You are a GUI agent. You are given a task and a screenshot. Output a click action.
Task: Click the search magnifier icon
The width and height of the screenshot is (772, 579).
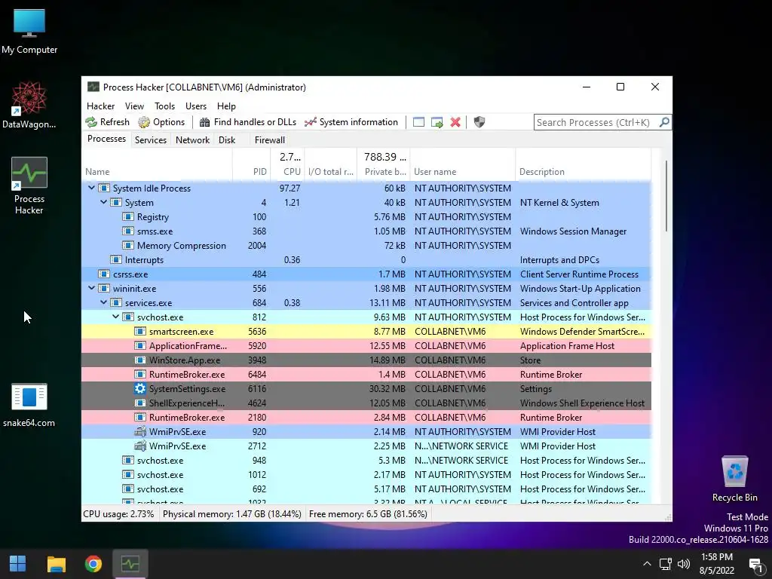[x=664, y=122]
